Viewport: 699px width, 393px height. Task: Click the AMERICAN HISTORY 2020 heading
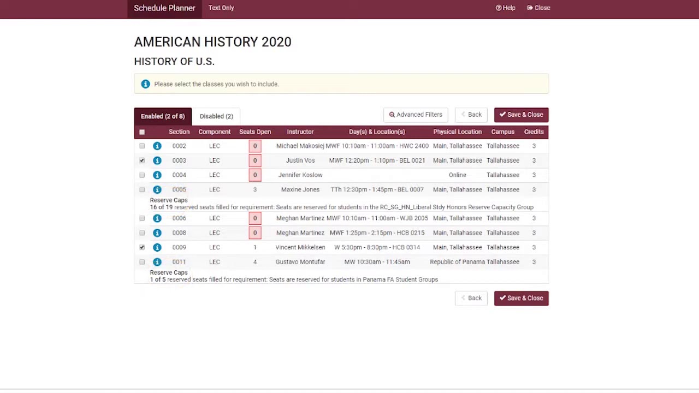click(x=212, y=42)
